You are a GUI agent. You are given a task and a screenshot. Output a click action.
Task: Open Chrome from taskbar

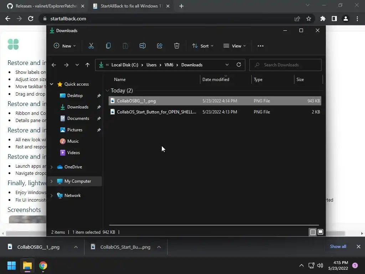tap(43, 265)
